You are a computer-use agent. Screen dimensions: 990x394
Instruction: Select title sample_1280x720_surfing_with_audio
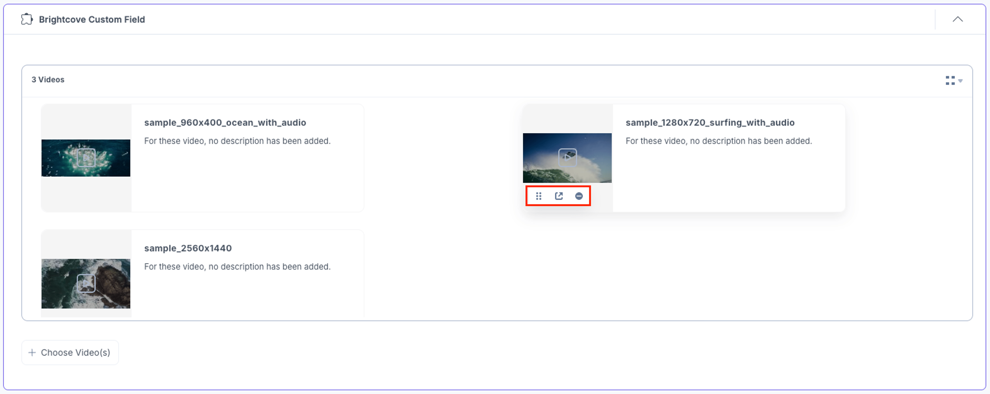pos(710,123)
